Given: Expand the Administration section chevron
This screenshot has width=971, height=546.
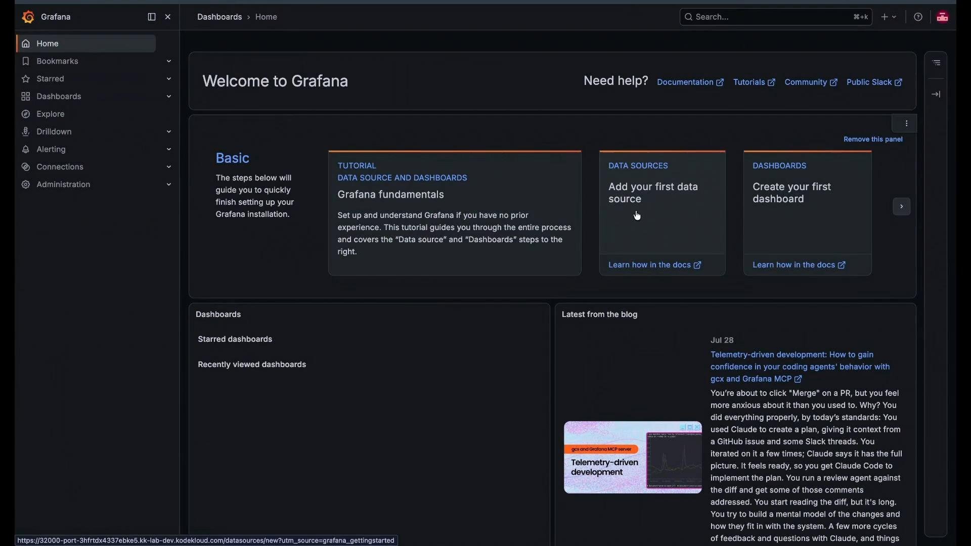Looking at the screenshot, I should (x=169, y=186).
